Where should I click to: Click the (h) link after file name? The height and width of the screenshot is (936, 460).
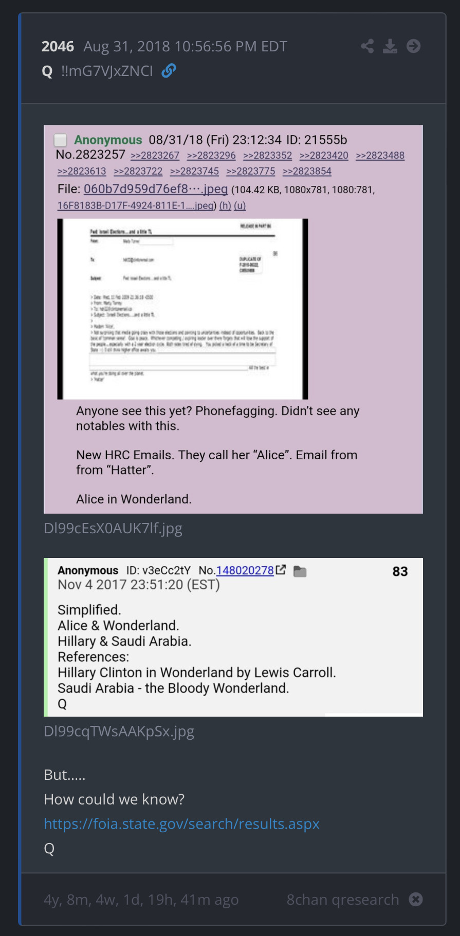(x=225, y=205)
